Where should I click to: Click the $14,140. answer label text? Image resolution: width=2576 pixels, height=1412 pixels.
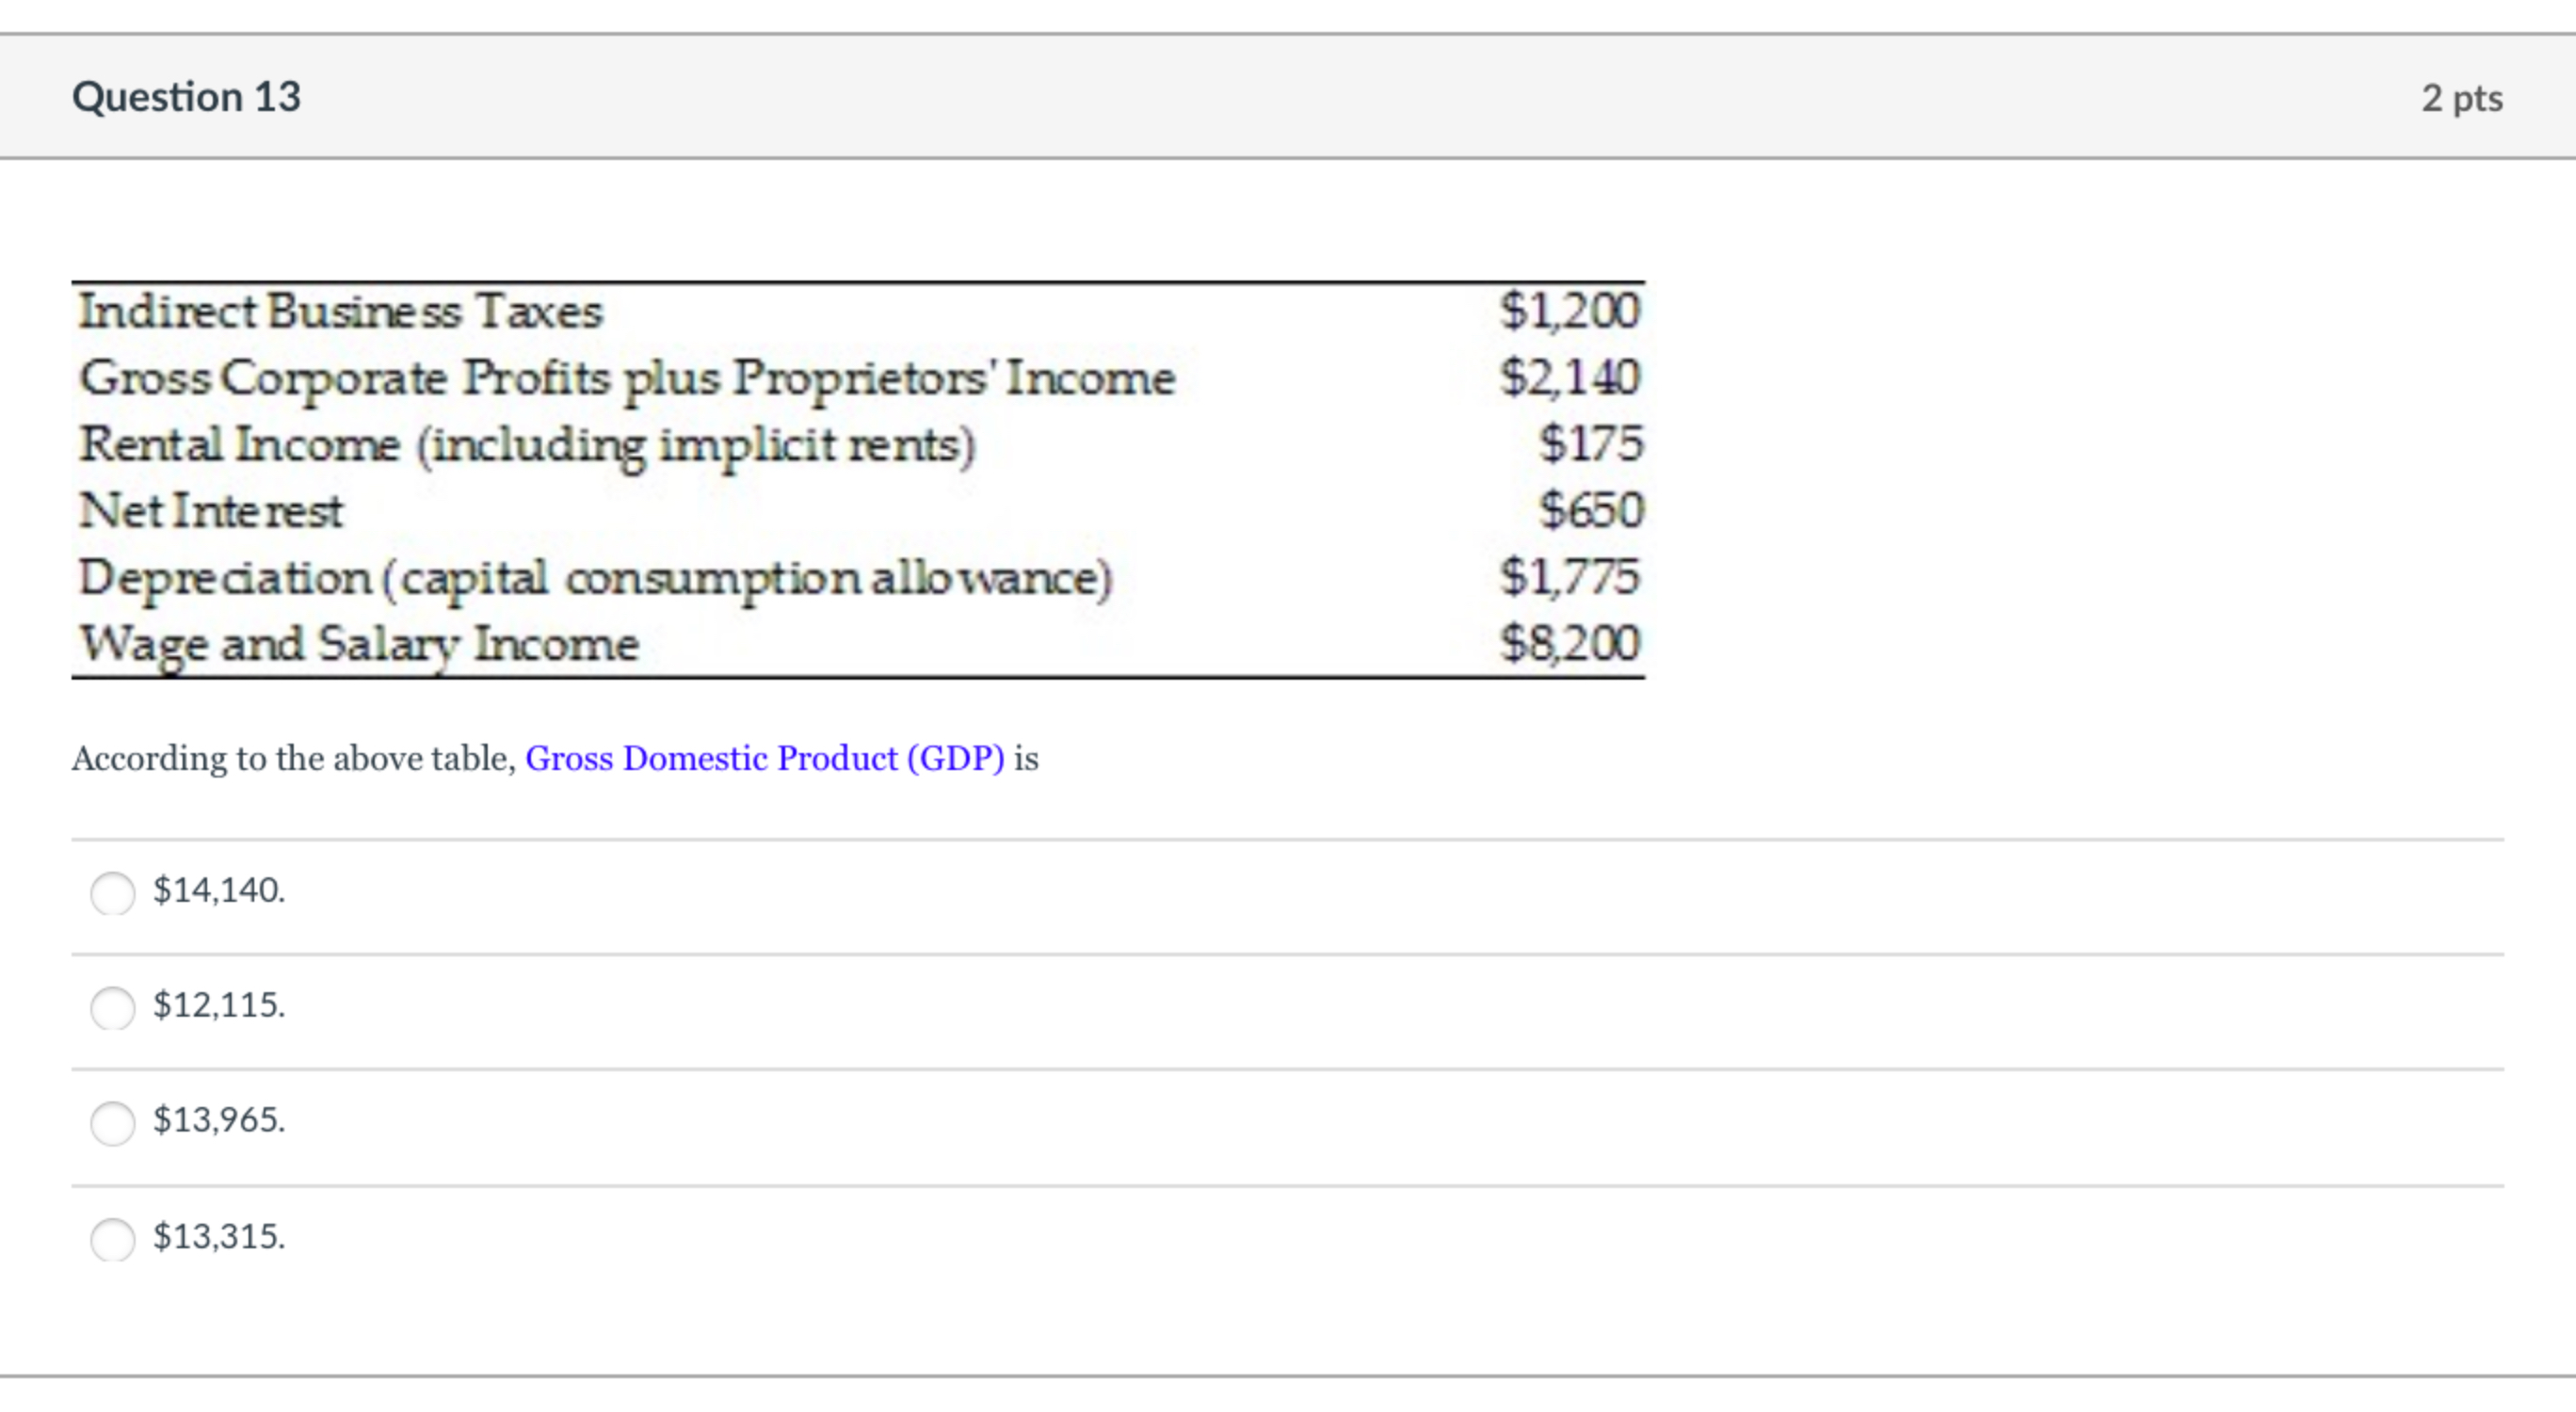click(x=219, y=889)
